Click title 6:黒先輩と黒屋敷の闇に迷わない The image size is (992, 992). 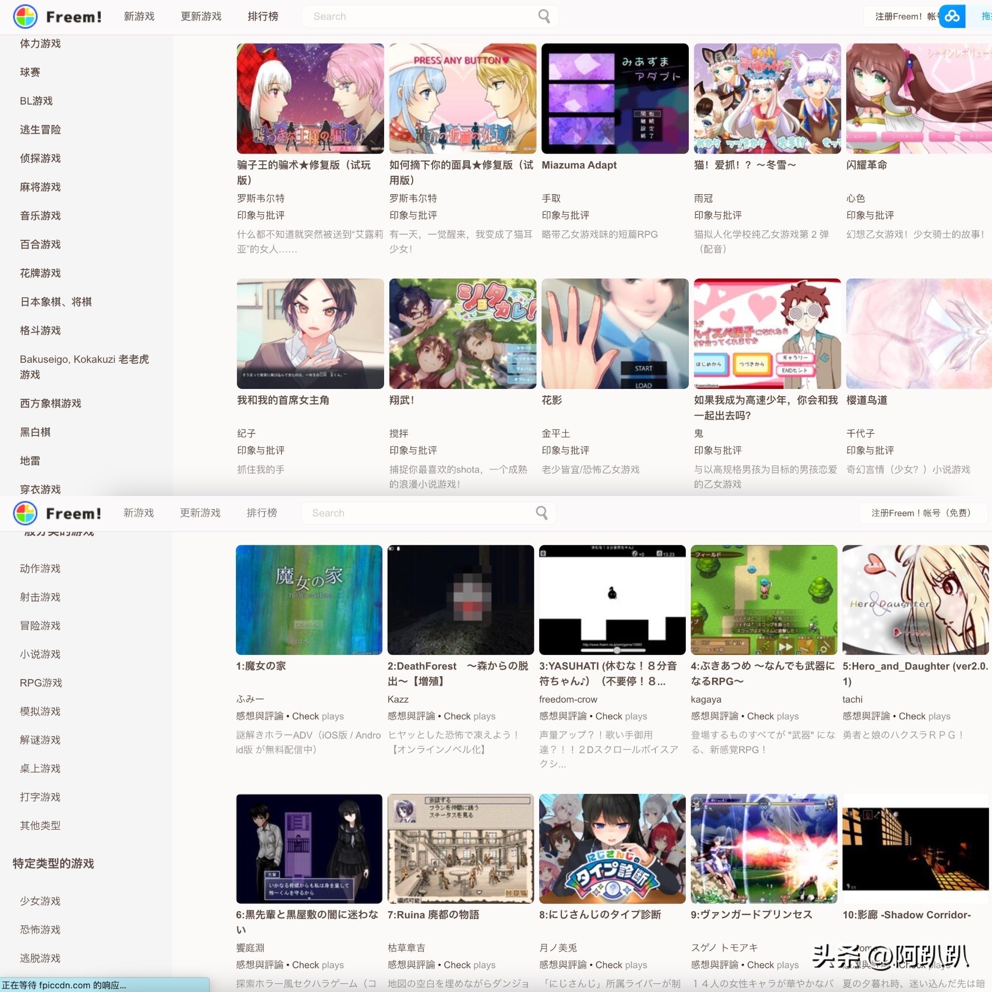click(x=307, y=922)
